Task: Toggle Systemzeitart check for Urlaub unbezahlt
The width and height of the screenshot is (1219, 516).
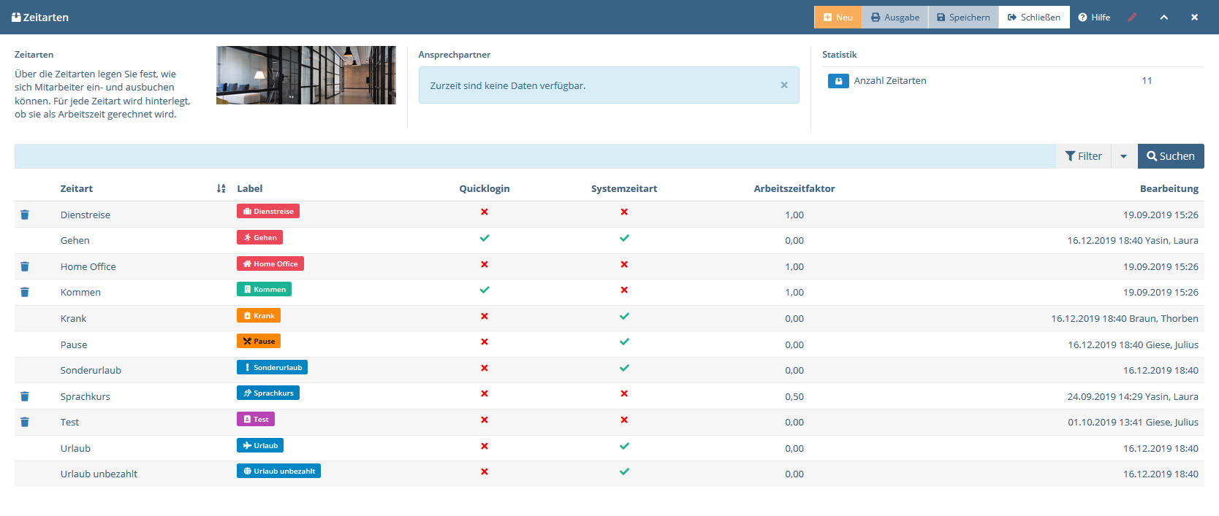Action: (x=624, y=471)
